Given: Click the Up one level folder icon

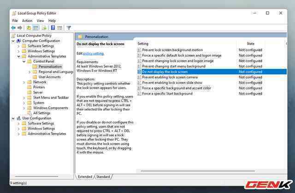Looking at the screenshot, I should tap(29, 28).
